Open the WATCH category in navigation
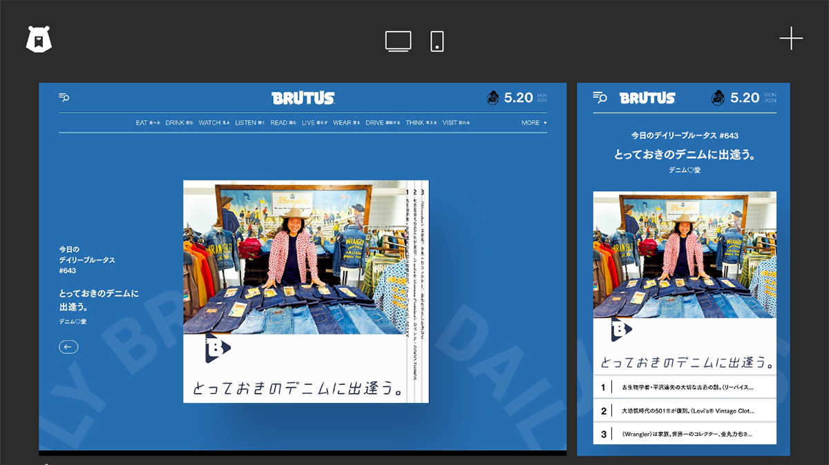The width and height of the screenshot is (829, 465). point(214,123)
